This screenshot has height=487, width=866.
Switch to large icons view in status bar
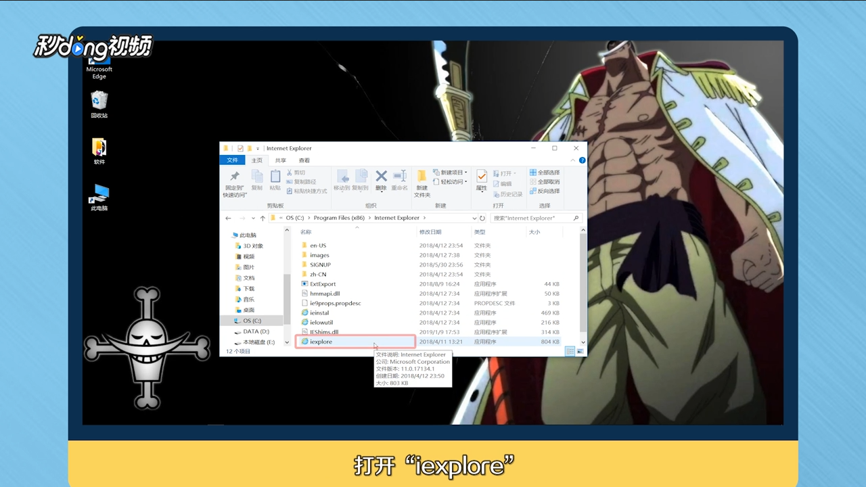580,352
